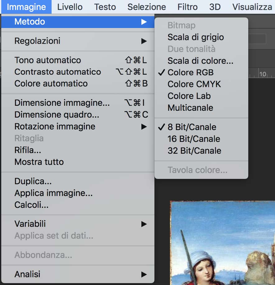Viewport: 275px width, 285px height.
Task: Apply Tono automatico adjustment
Action: (78, 60)
